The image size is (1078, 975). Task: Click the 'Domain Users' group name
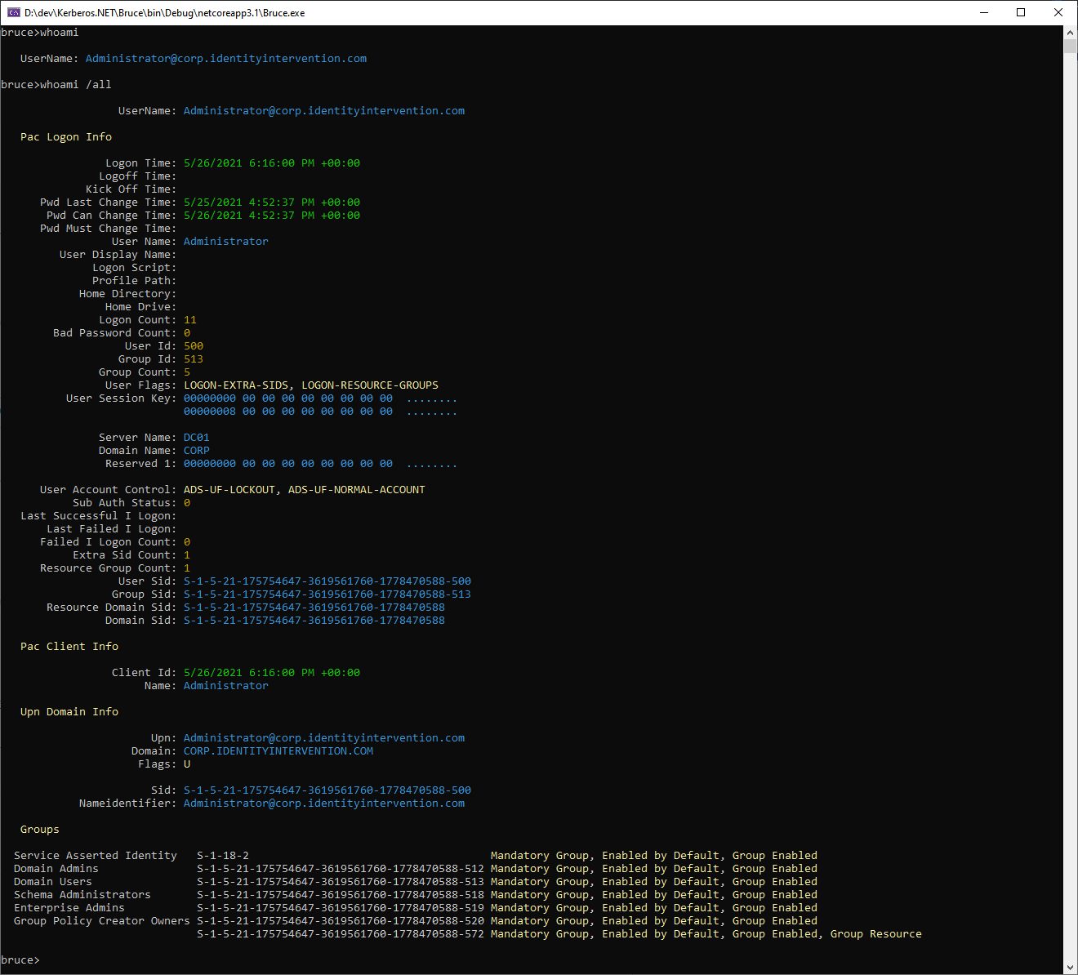(x=53, y=882)
